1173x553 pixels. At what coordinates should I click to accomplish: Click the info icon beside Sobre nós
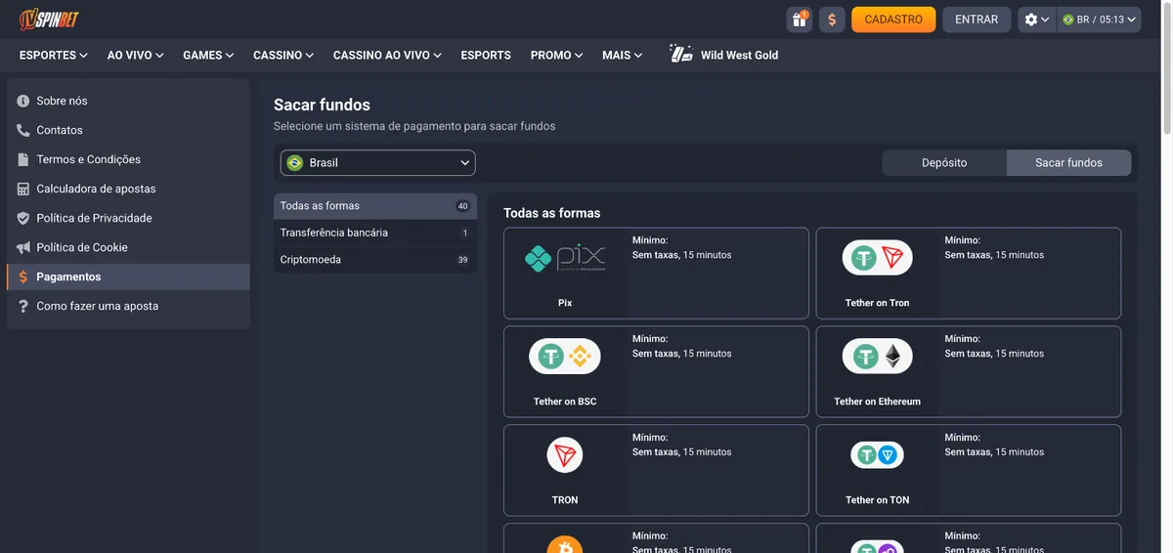click(23, 101)
